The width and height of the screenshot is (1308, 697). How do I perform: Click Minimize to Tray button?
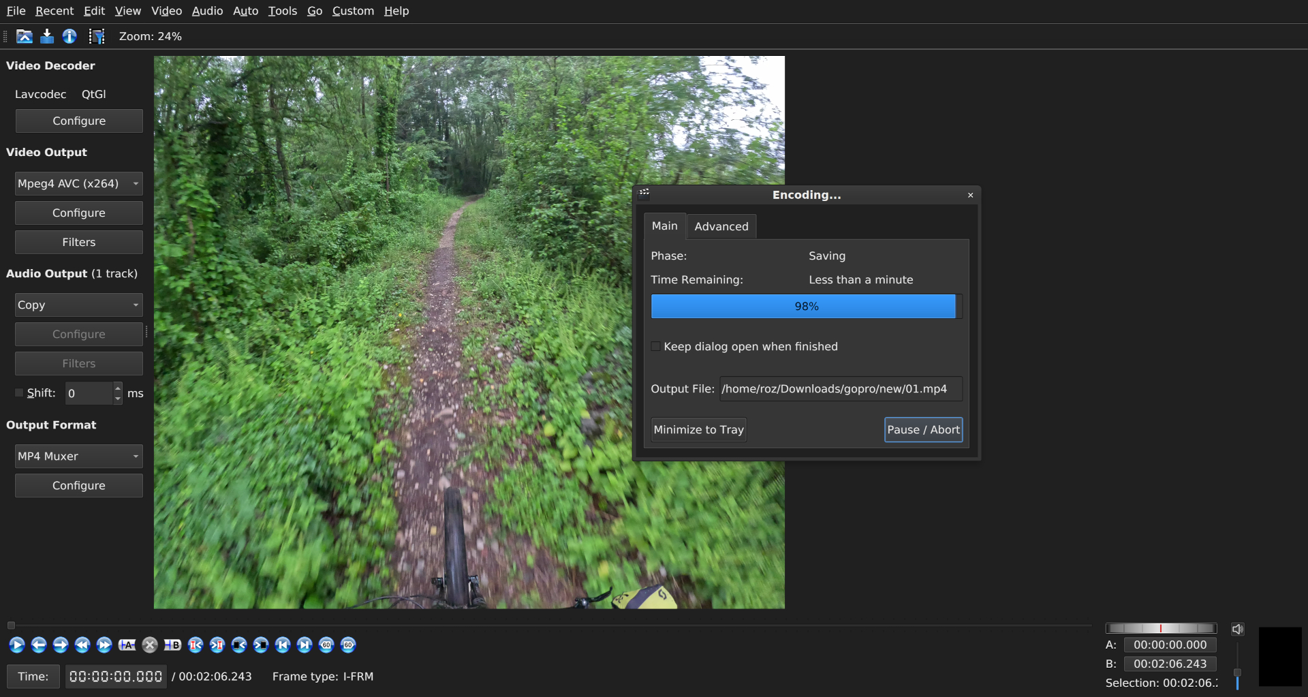698,429
